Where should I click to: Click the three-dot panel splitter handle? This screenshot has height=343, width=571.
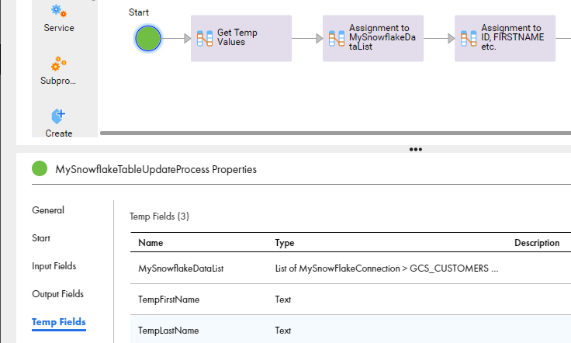[x=416, y=149]
